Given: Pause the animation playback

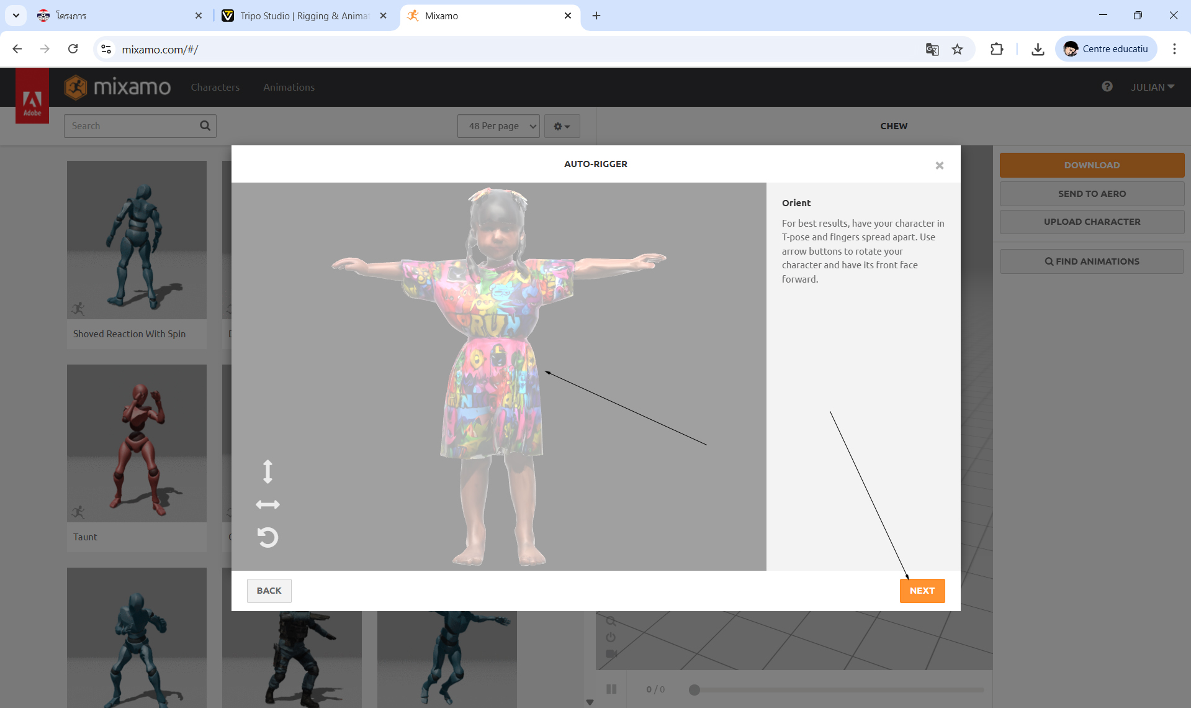Looking at the screenshot, I should click(611, 689).
